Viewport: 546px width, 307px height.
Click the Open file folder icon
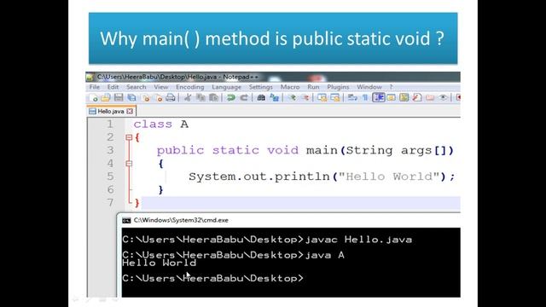[x=106, y=98]
